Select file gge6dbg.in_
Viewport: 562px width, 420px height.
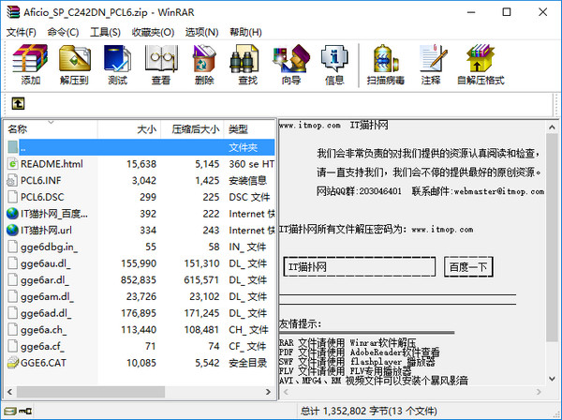(x=140, y=247)
